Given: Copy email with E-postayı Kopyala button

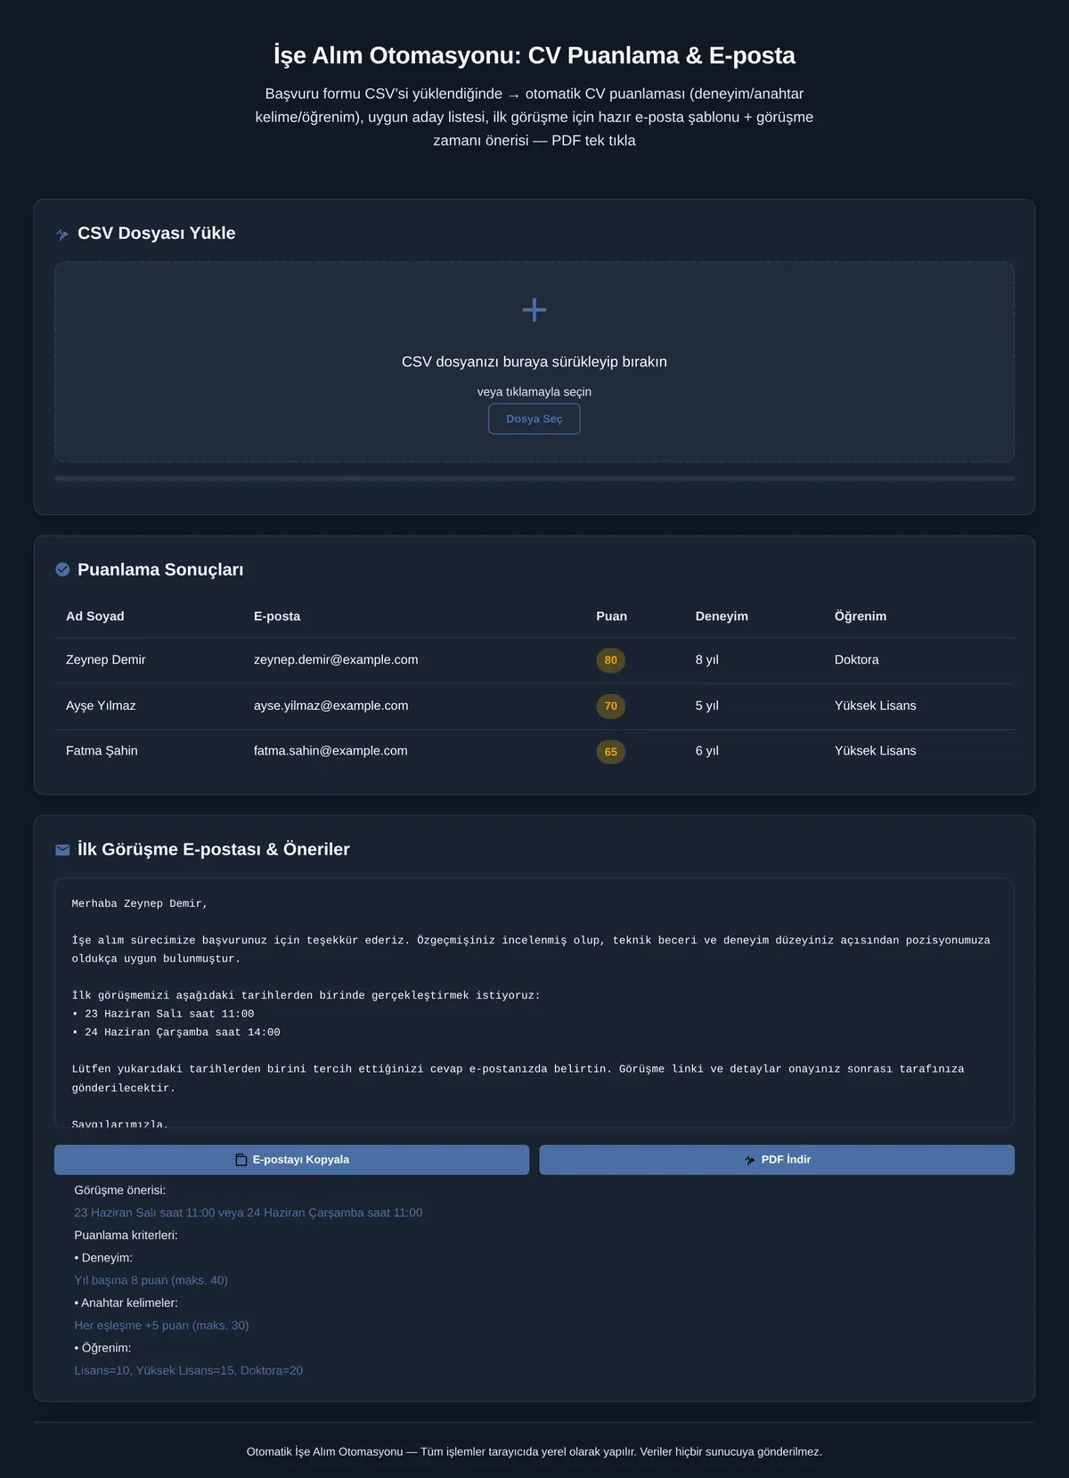Looking at the screenshot, I should click(x=291, y=1160).
